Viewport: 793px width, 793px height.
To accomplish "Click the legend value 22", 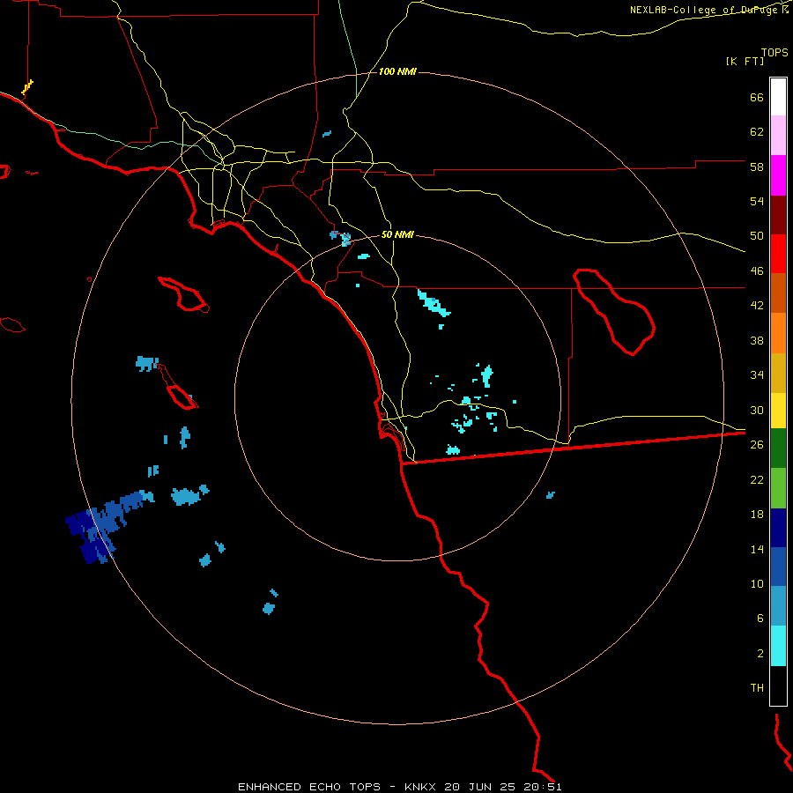I will (x=757, y=479).
